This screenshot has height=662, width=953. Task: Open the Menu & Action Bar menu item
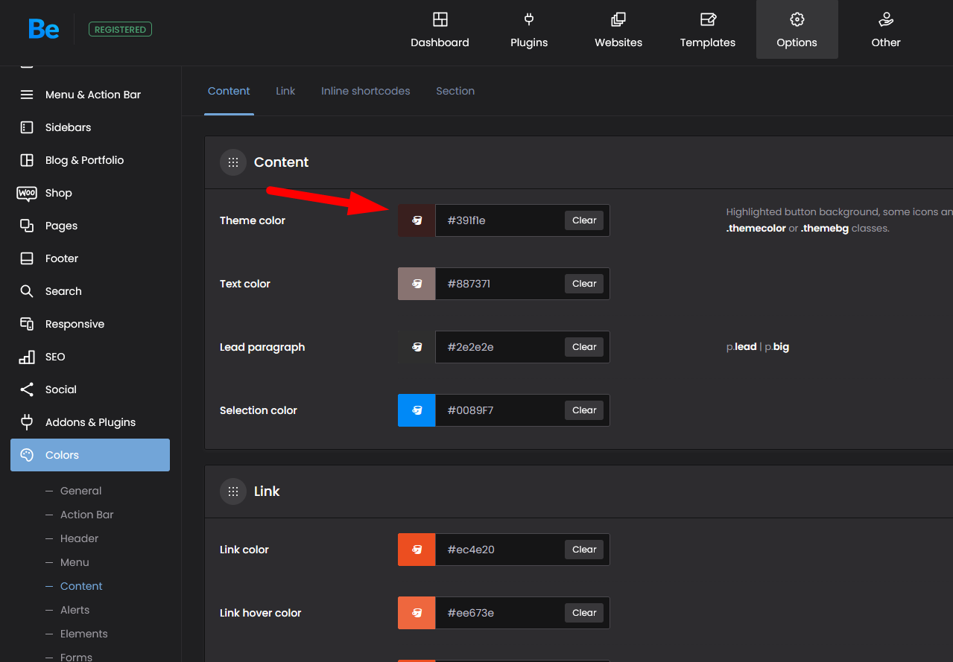pyautogui.click(x=90, y=95)
